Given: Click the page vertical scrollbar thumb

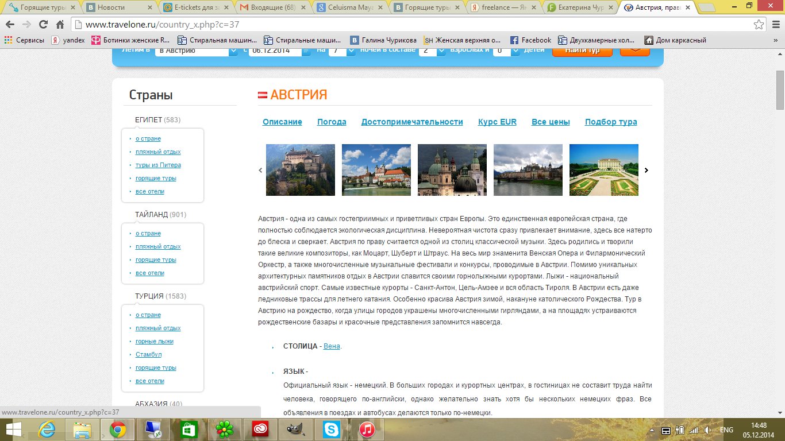Looking at the screenshot, I should pyautogui.click(x=780, y=91).
